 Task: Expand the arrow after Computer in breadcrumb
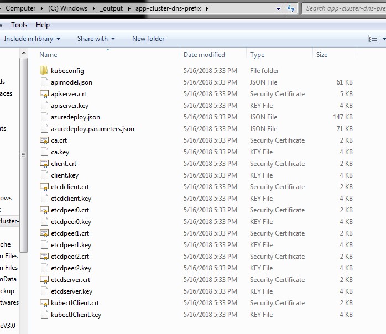pos(42,9)
